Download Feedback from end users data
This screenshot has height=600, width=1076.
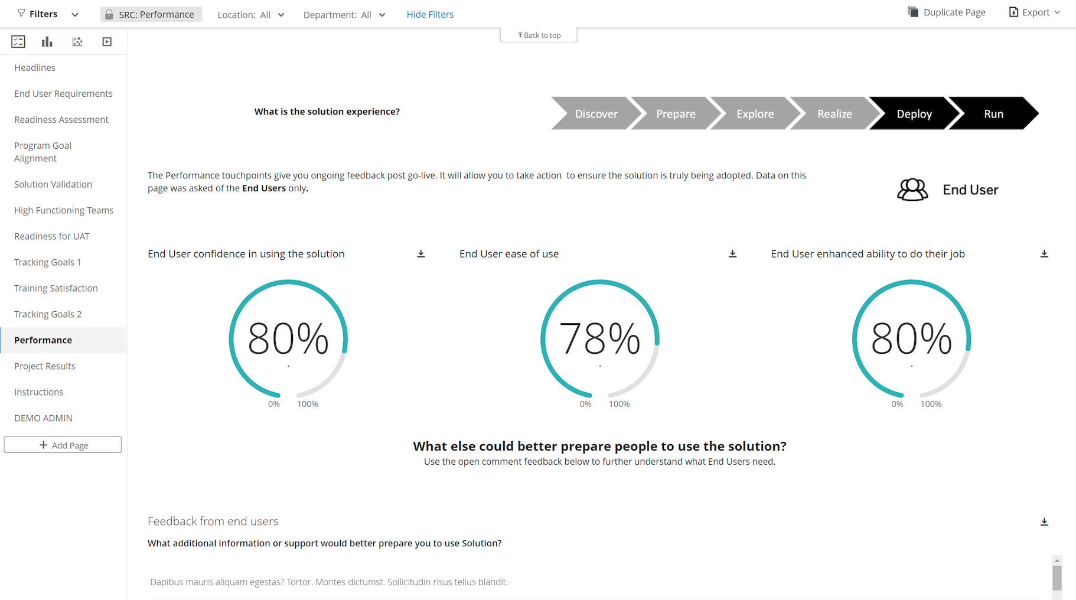(x=1044, y=522)
